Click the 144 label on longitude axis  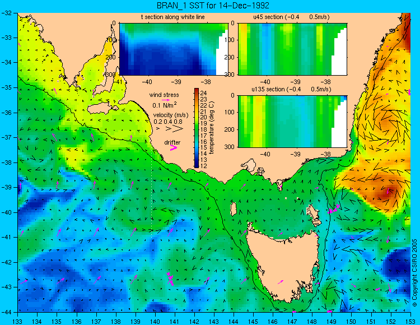coord(234,322)
